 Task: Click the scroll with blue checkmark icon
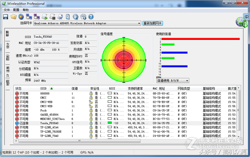[x=60, y=17]
